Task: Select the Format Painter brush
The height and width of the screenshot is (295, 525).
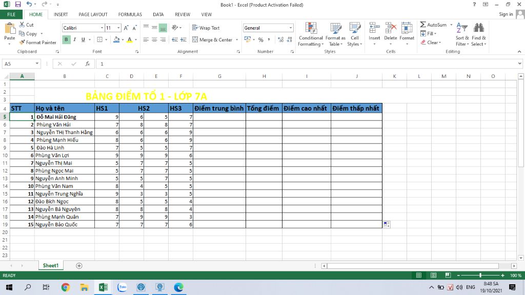Action: (x=22, y=43)
